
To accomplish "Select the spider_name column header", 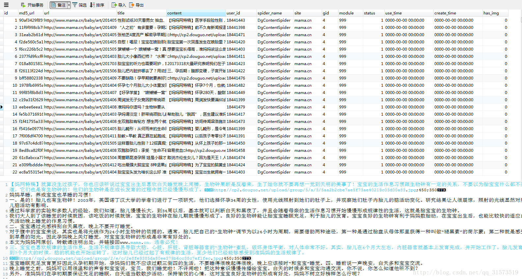I will pos(275,13).
